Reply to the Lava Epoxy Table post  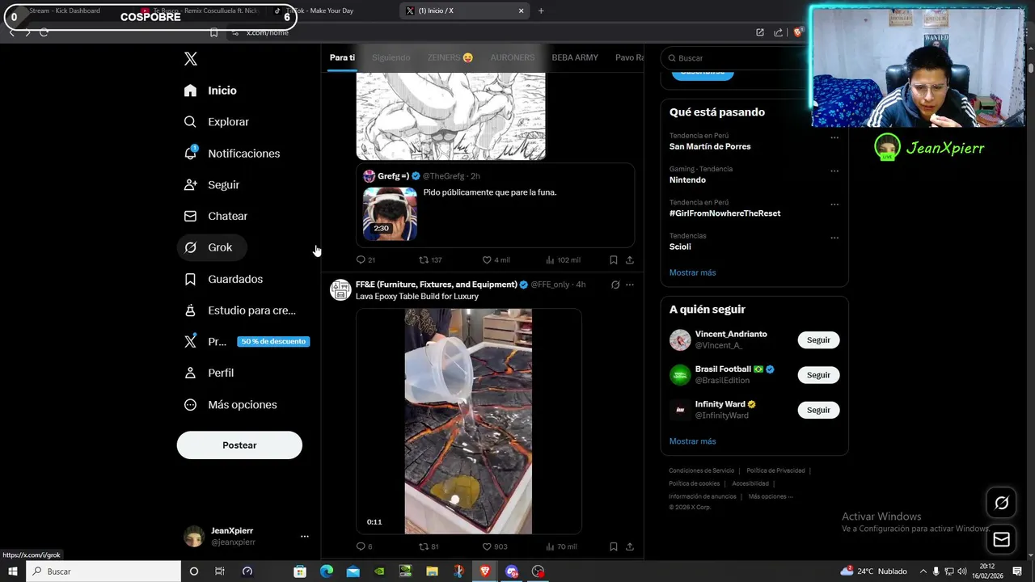coord(364,546)
